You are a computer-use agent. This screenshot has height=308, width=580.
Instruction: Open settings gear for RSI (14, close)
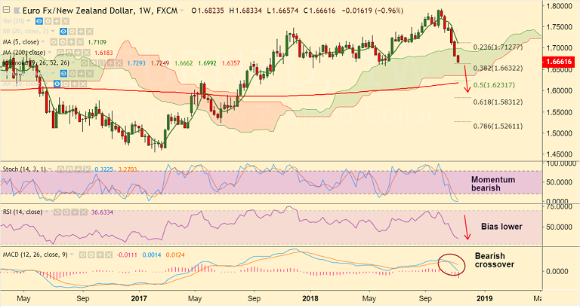(x=66, y=212)
